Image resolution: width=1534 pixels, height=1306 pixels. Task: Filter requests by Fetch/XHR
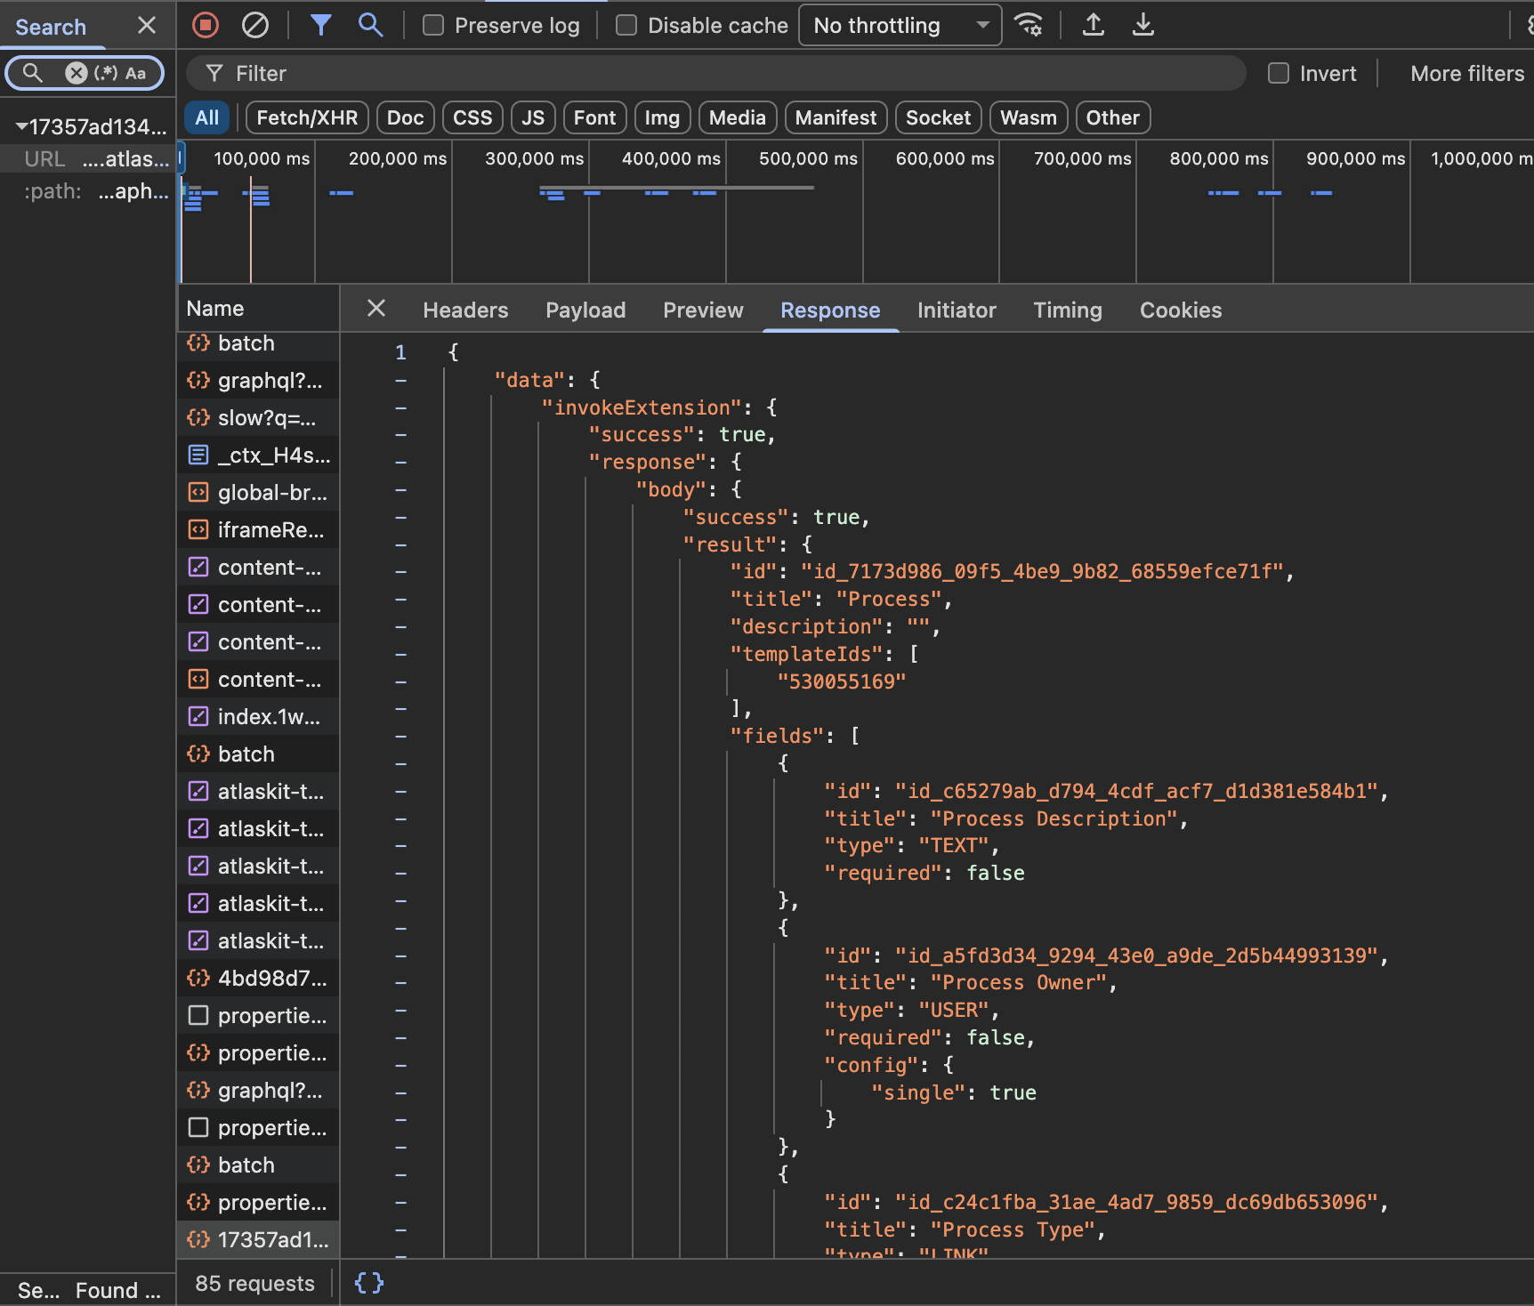pos(307,117)
